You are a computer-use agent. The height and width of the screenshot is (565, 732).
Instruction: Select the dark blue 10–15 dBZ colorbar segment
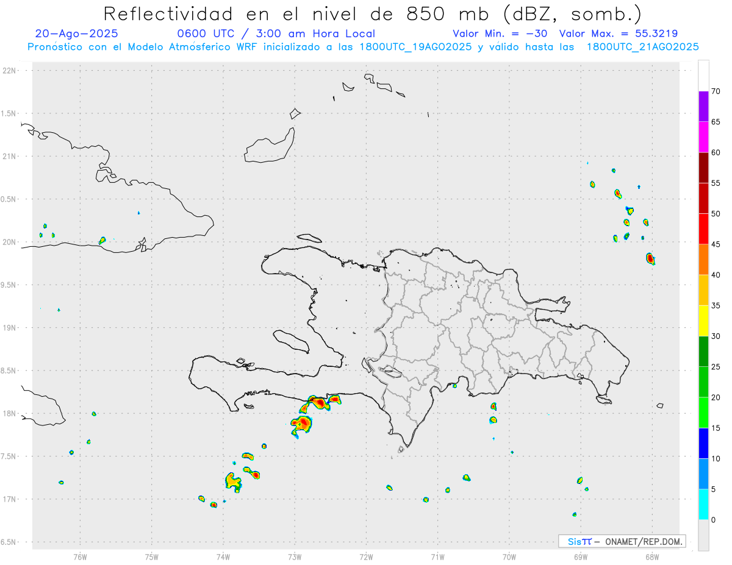click(703, 443)
